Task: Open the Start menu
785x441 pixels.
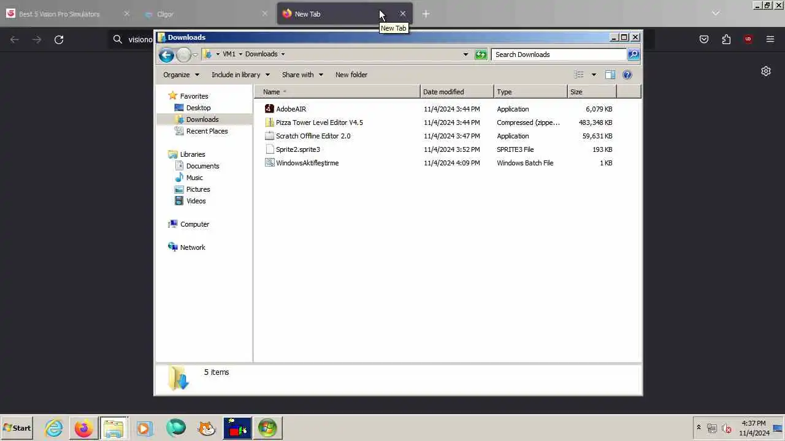Action: point(17,428)
